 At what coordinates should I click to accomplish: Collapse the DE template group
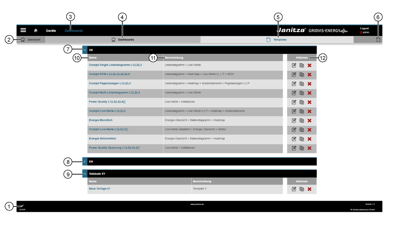coord(85,50)
